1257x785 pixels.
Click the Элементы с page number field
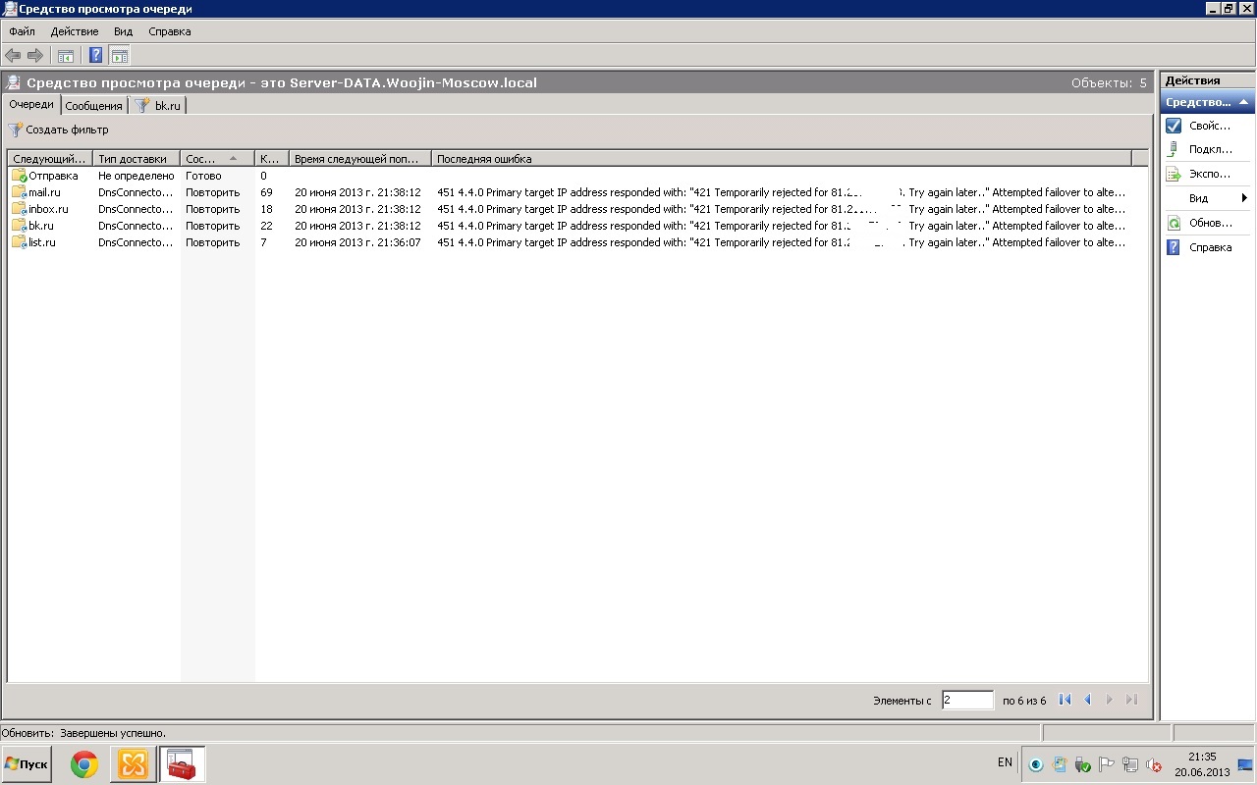[x=967, y=700]
